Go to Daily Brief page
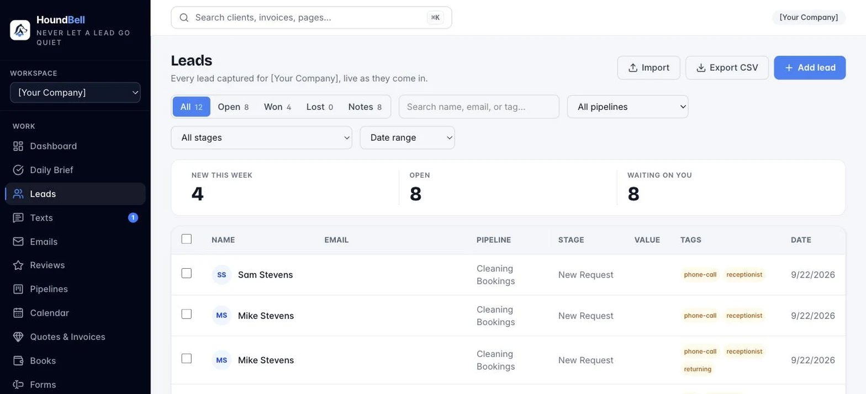 click(75, 170)
